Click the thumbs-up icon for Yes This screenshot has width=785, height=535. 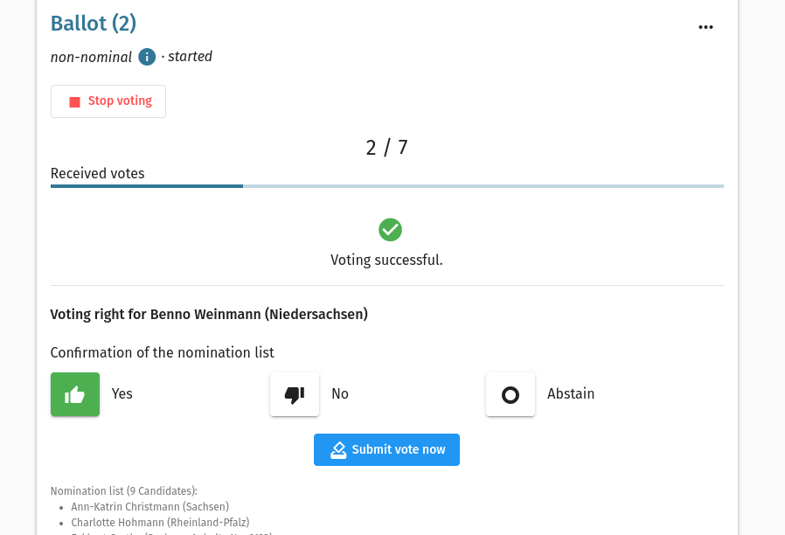click(x=75, y=394)
